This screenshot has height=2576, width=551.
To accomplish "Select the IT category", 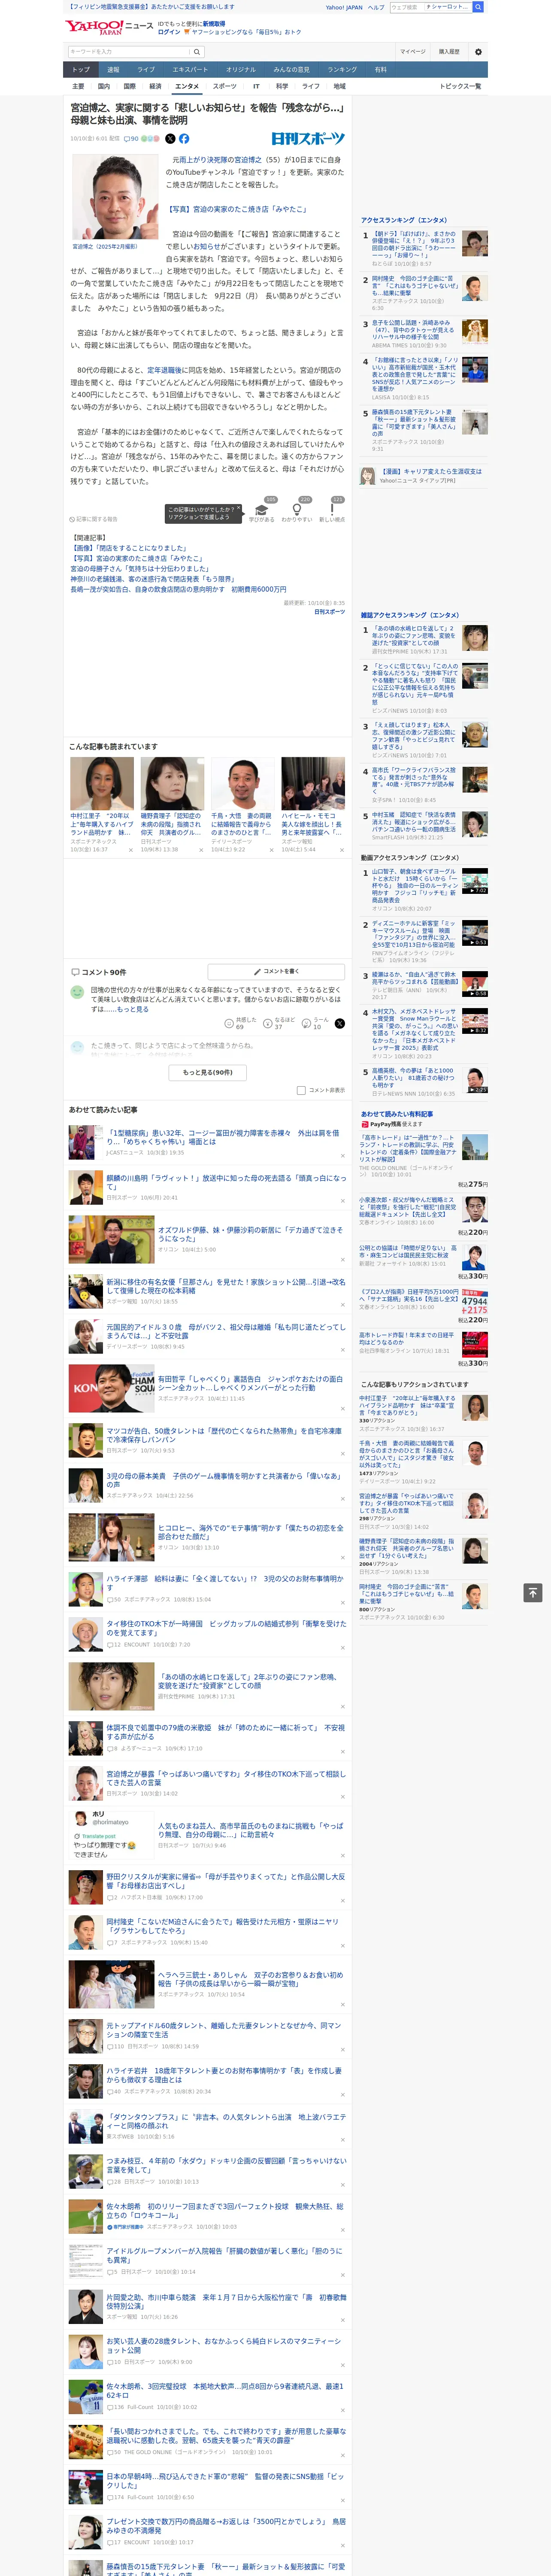I will click(256, 86).
